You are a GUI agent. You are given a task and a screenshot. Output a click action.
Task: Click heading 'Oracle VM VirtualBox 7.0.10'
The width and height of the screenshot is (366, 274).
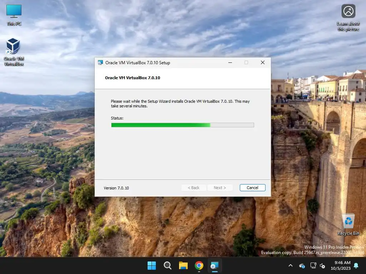pyautogui.click(x=133, y=78)
